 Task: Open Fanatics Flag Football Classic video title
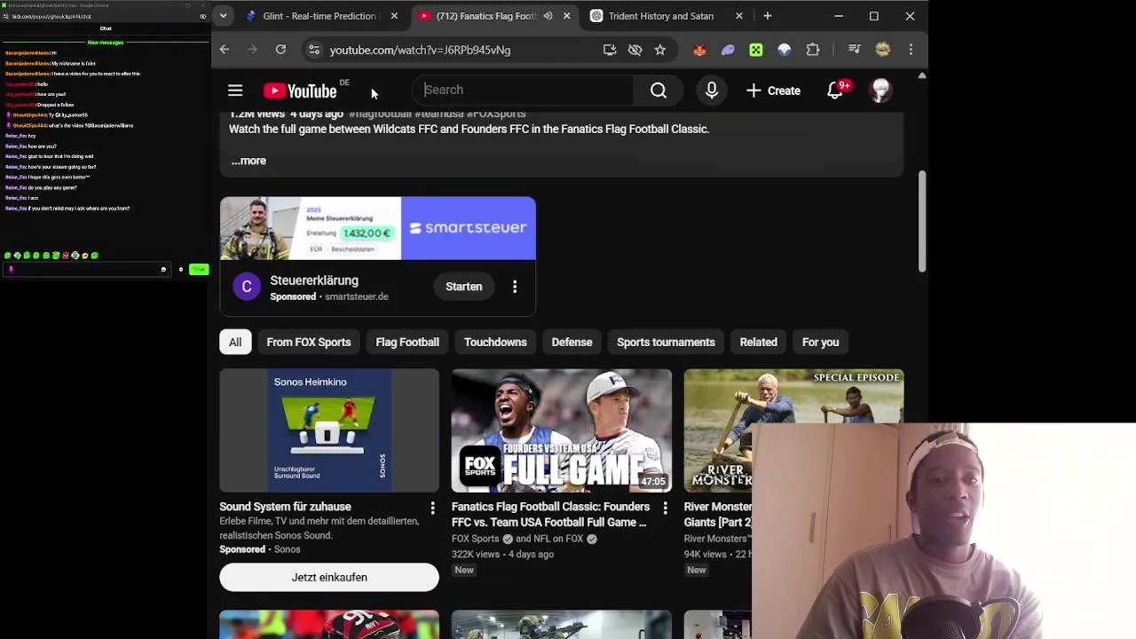click(x=550, y=515)
